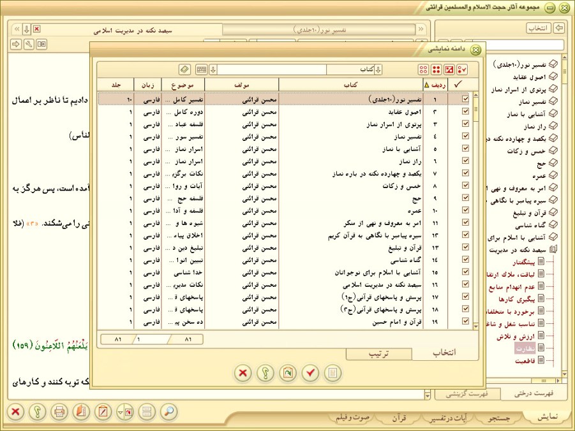
Task: Click the انتخاب button at top right
Action: click(539, 28)
